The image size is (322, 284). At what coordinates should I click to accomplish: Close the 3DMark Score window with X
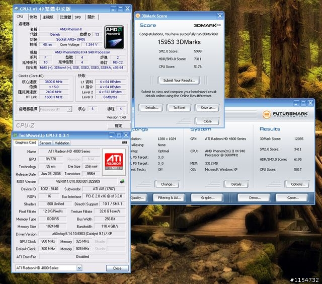click(220, 16)
